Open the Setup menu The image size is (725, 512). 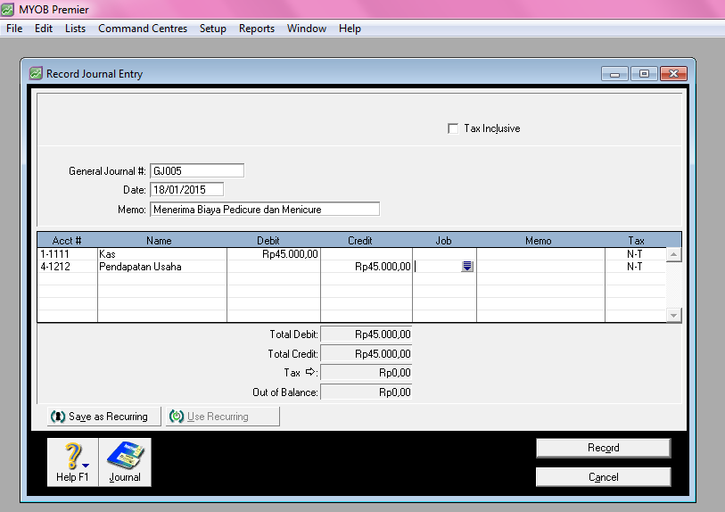(213, 29)
